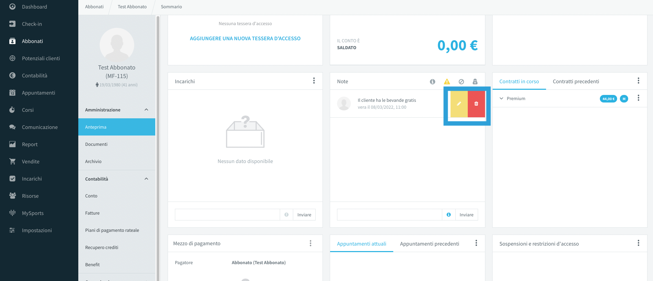Switch to Contratti precedenti tab
Screen dimensions: 653x281
point(576,82)
